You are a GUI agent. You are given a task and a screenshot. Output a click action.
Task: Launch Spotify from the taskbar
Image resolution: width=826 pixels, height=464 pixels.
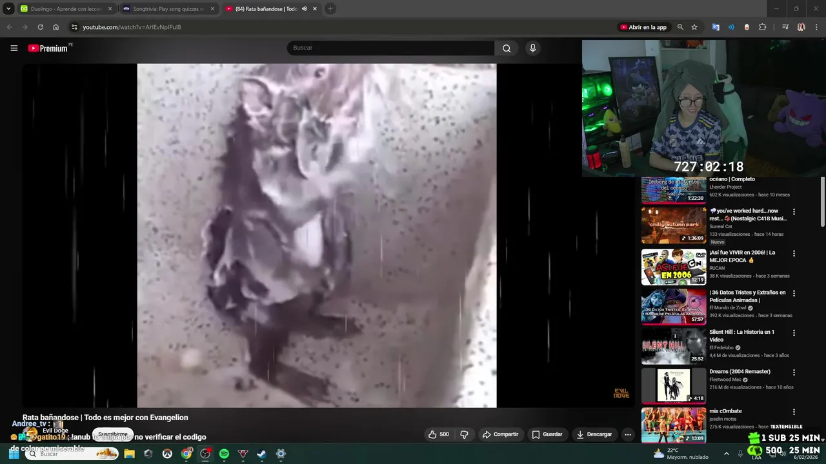point(224,454)
